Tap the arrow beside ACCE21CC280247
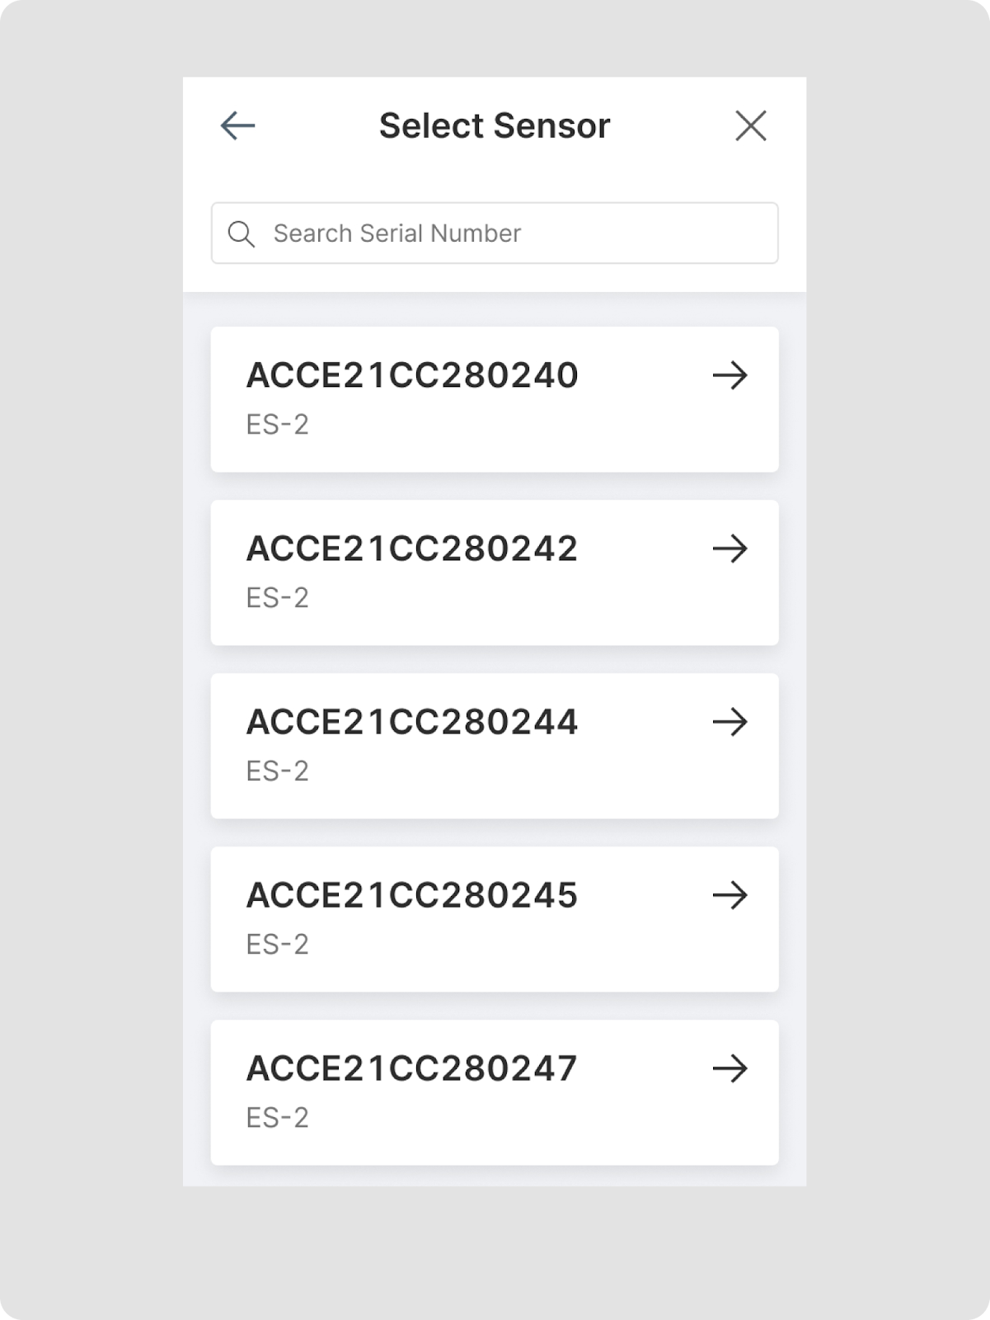990x1320 pixels. click(730, 1068)
